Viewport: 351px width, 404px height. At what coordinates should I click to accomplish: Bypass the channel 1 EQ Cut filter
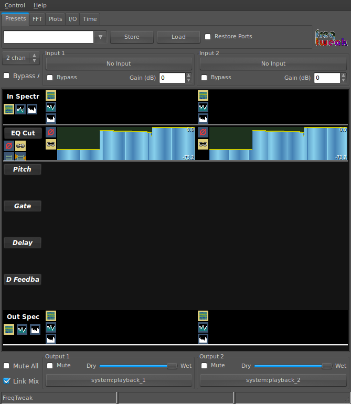(51, 132)
